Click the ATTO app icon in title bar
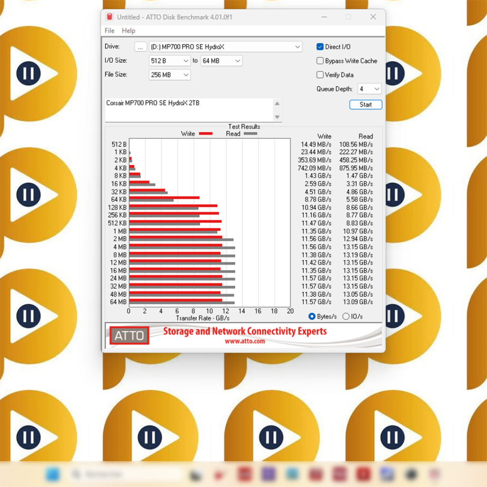The image size is (487, 487). 109,17
